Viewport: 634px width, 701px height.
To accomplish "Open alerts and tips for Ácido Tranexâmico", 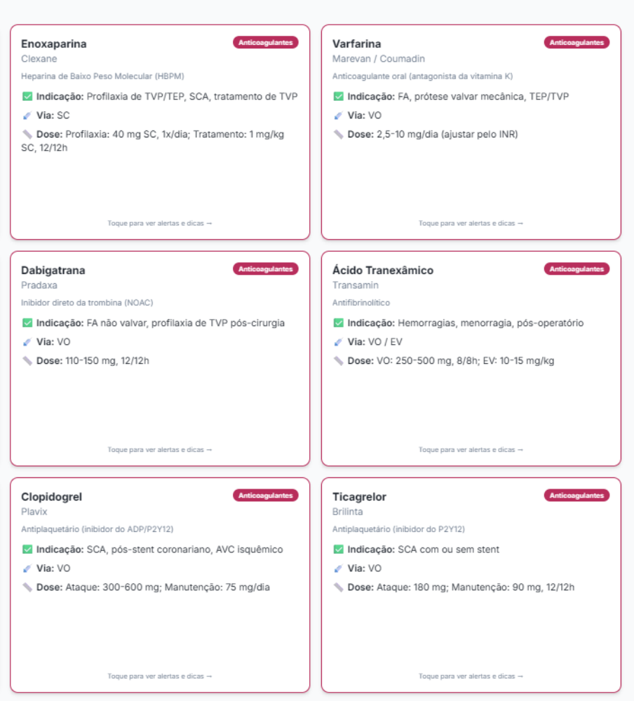I will [x=471, y=450].
